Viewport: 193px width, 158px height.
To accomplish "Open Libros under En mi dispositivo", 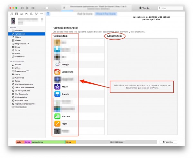I will pyautogui.click(x=27, y=74).
